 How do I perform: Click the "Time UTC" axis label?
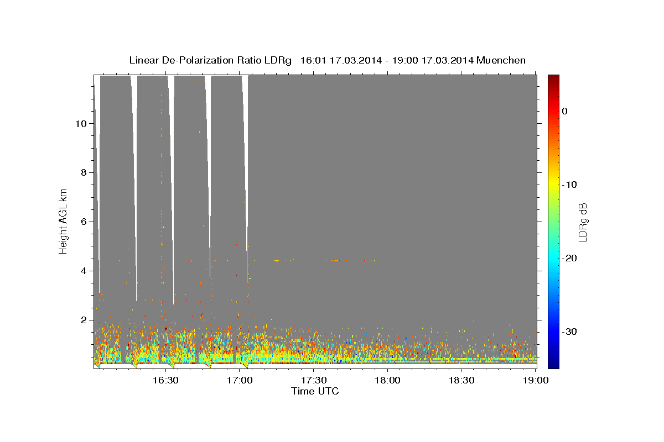point(315,391)
